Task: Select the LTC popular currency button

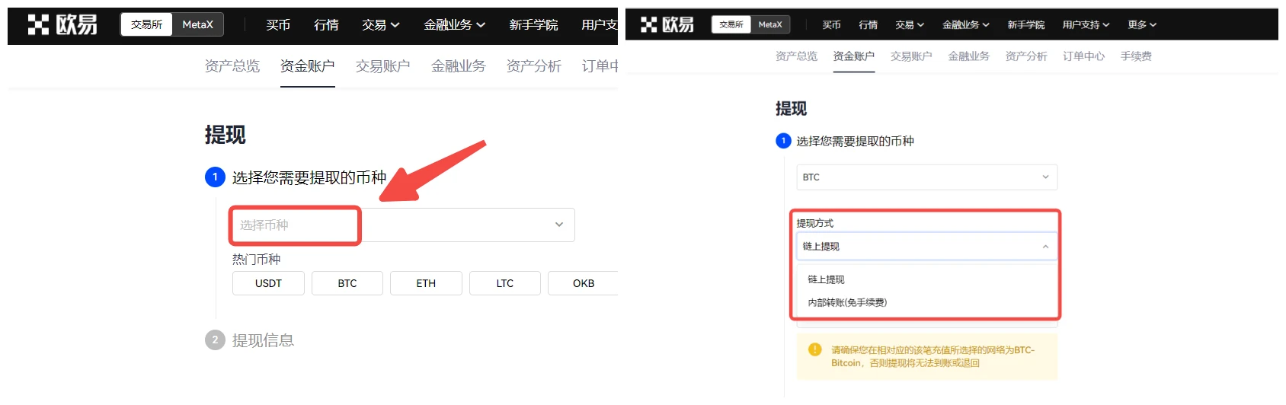Action: coord(504,283)
